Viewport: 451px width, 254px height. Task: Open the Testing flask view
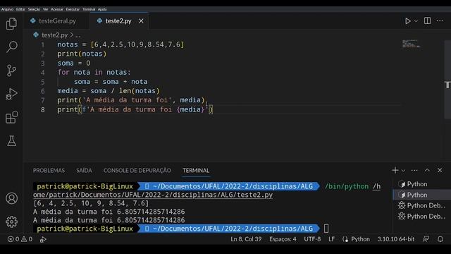tap(11, 141)
